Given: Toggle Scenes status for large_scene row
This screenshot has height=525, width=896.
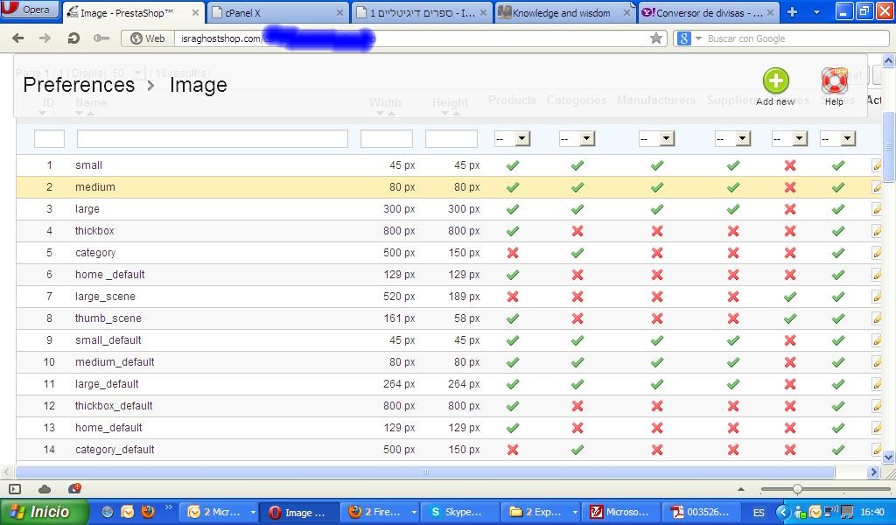Looking at the screenshot, I should (790, 297).
